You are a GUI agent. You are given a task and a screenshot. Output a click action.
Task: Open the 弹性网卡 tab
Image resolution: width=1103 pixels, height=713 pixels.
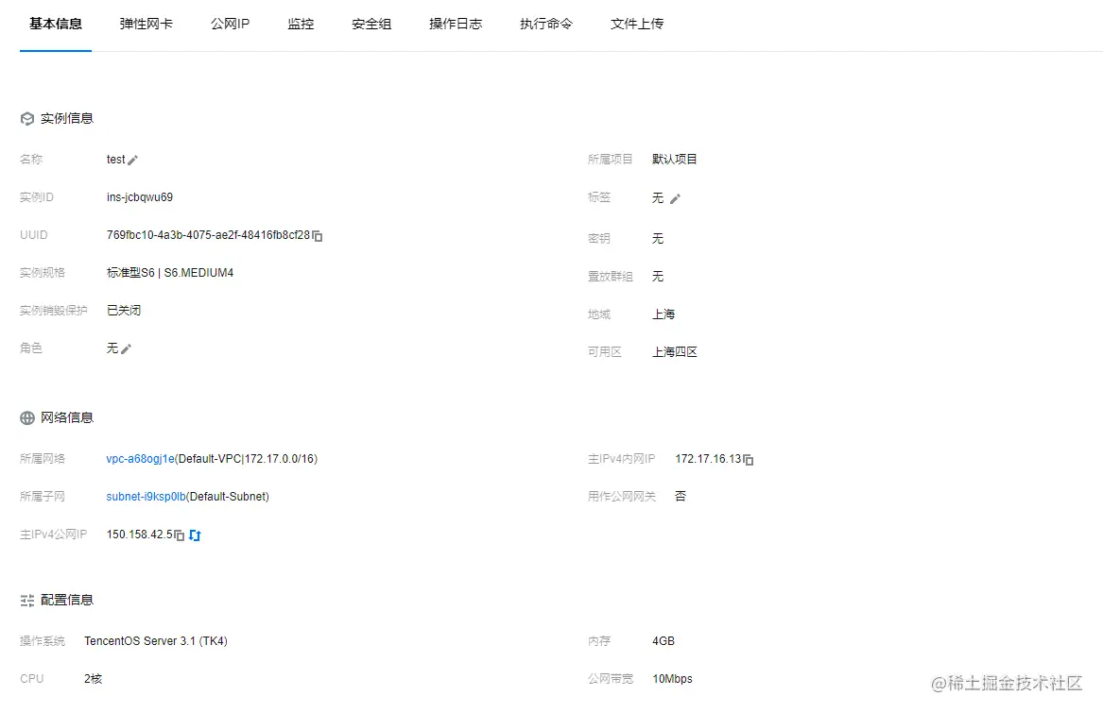pyautogui.click(x=146, y=24)
